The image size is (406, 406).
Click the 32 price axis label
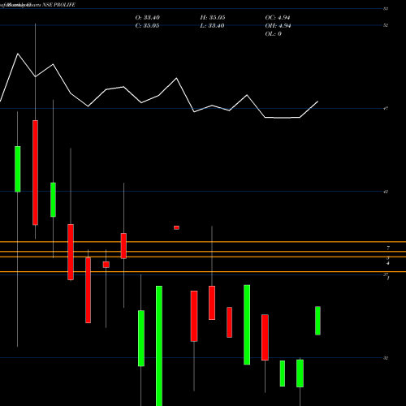click(386, 358)
